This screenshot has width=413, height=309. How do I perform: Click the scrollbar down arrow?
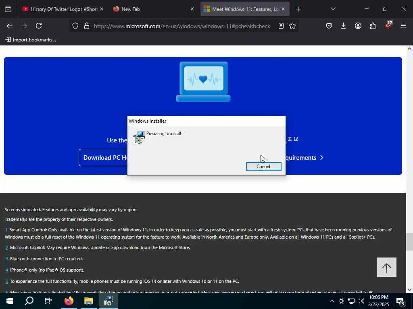(x=409, y=290)
